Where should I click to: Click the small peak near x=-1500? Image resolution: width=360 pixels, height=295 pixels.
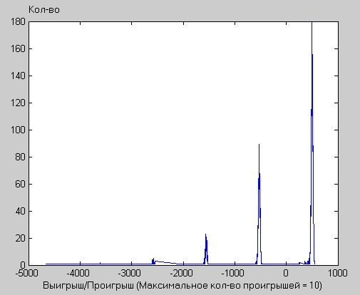[x=206, y=249]
